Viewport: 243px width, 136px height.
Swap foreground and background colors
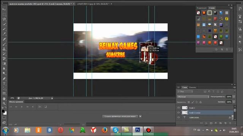click(6, 107)
